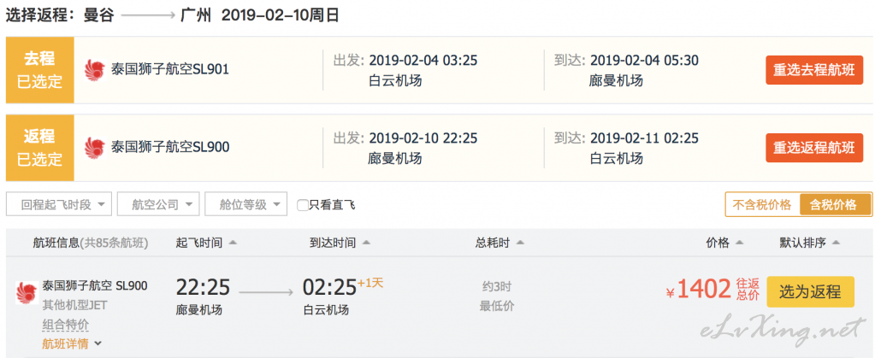
Task: Sort by departure time arrow (起飞时间)
Action: pyautogui.click(x=233, y=243)
